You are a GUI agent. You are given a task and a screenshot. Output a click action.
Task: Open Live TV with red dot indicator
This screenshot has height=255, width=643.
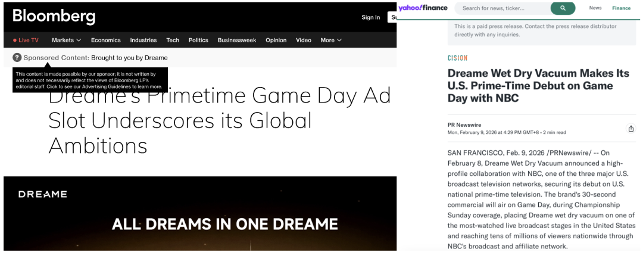tap(26, 40)
